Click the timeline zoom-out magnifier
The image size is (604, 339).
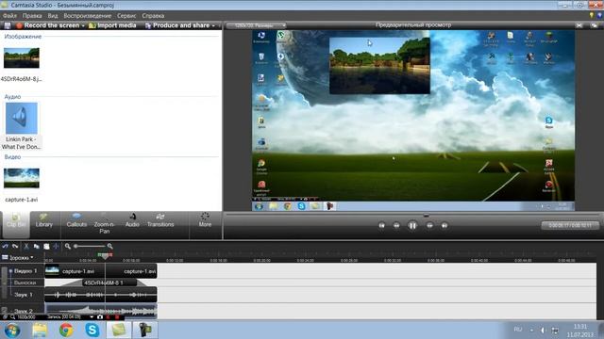[x=68, y=246]
